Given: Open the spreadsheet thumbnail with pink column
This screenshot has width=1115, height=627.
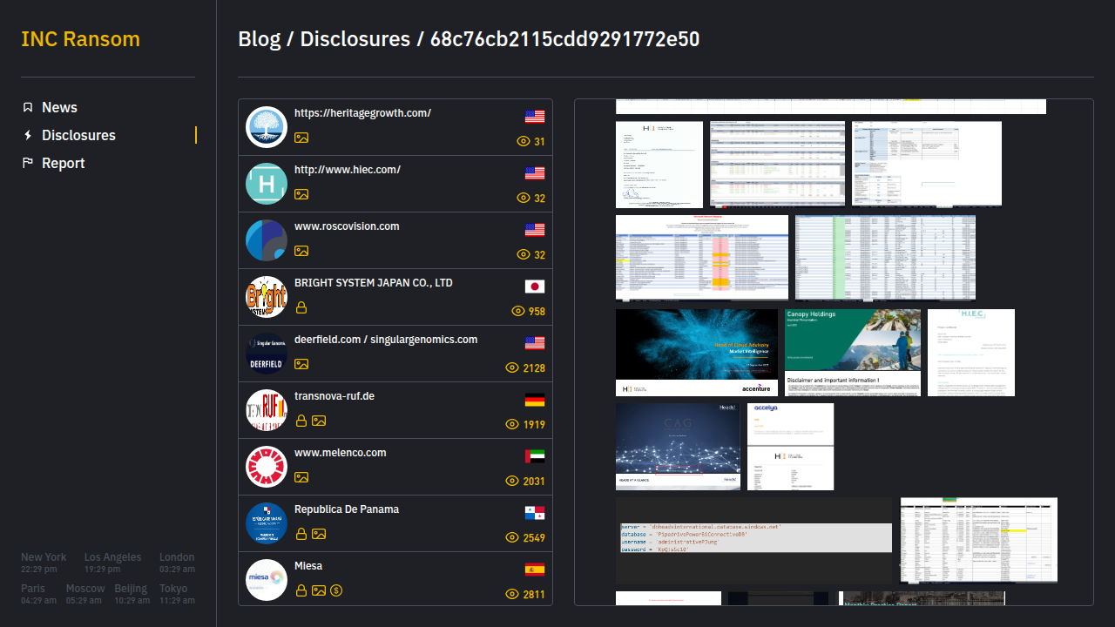Looking at the screenshot, I should [x=702, y=258].
